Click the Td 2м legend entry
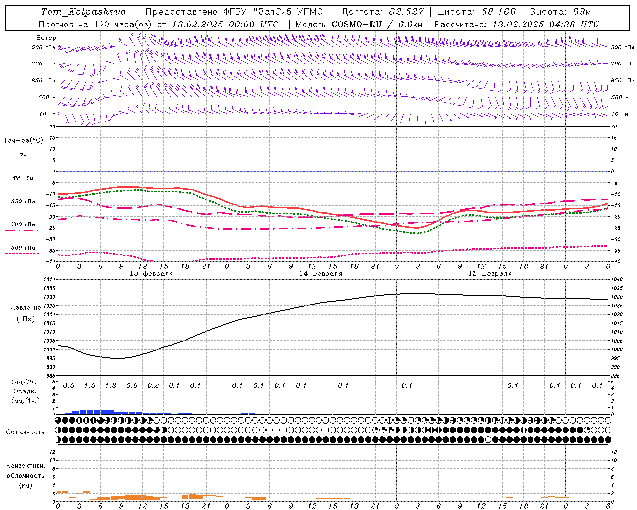The height and width of the screenshot is (510, 637). pyautogui.click(x=23, y=178)
